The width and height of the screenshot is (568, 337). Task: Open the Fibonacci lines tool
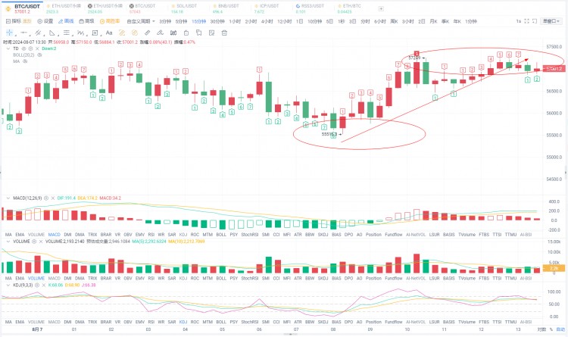[67, 33]
